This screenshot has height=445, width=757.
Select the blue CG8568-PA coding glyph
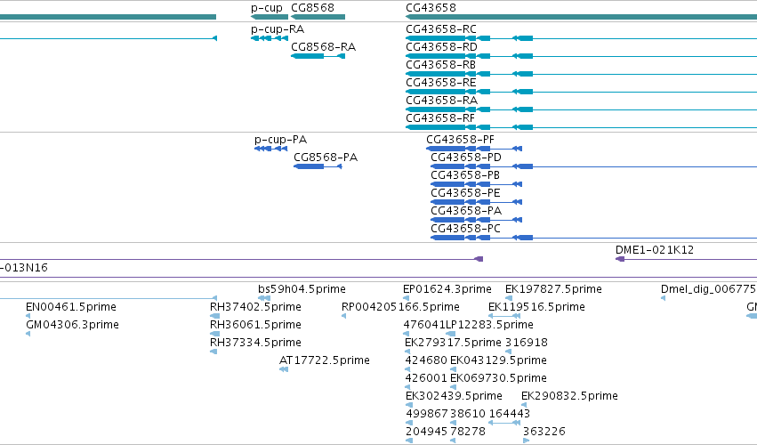[309, 166]
